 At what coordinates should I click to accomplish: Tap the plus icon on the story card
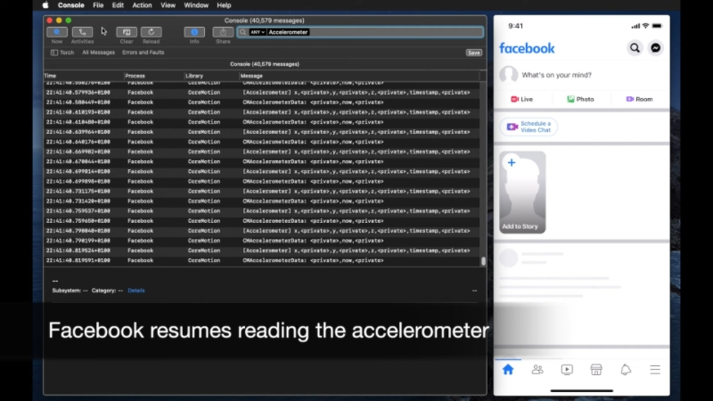pos(512,163)
